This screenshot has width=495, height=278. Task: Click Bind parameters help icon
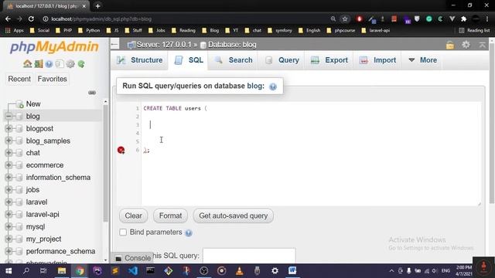coord(189,232)
